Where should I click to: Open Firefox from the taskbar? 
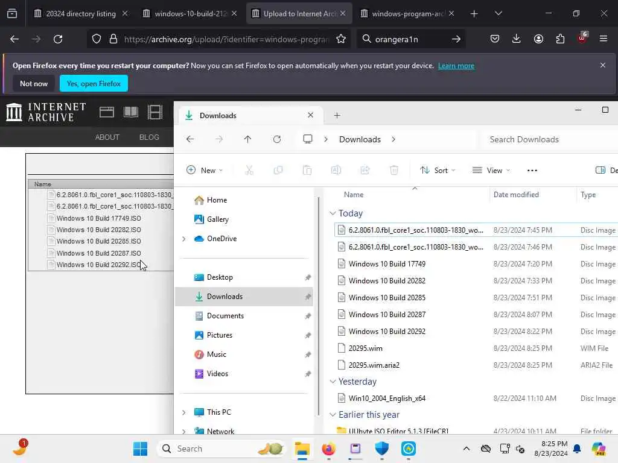coord(328,449)
